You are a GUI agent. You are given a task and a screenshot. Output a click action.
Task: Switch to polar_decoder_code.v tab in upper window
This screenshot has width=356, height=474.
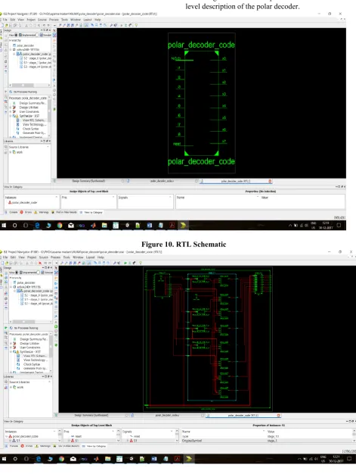pos(162,181)
